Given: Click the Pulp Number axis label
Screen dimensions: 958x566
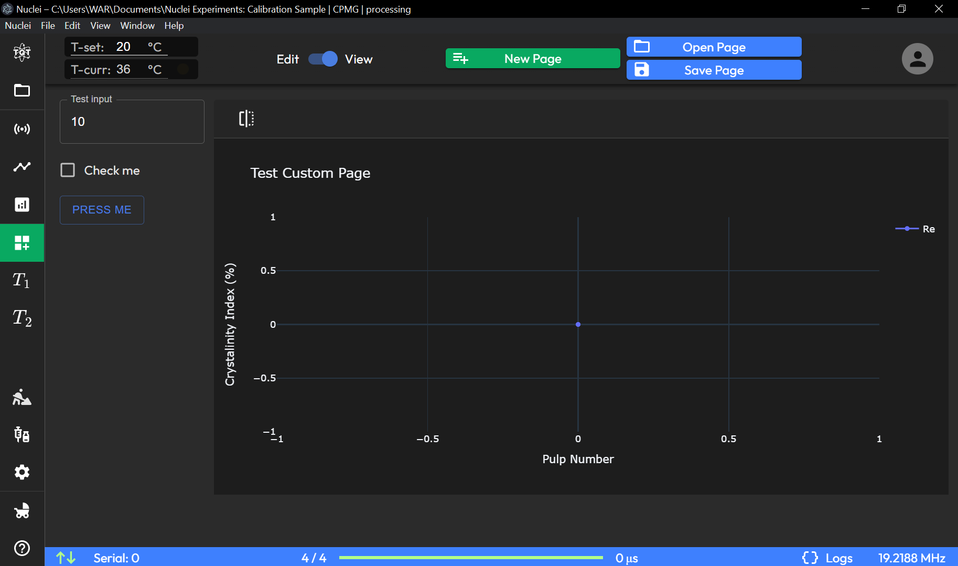Looking at the screenshot, I should click(x=578, y=459).
